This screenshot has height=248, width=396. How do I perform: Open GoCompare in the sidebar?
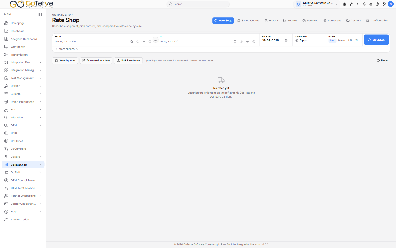coord(23,149)
